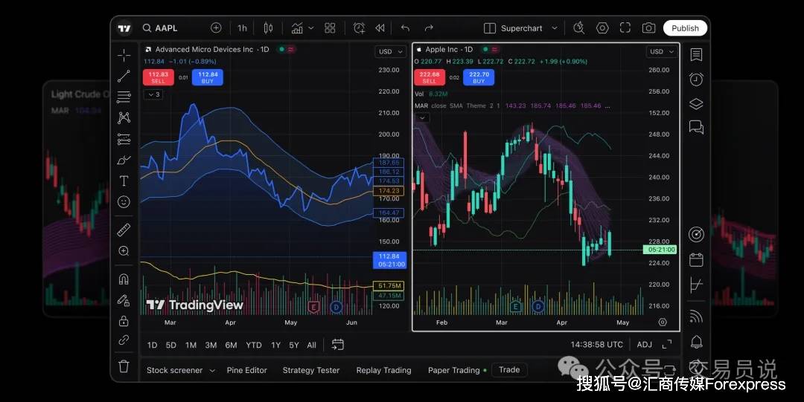Click the undo arrow in top toolbar
Viewport: 804px width, 402px height.
[405, 28]
